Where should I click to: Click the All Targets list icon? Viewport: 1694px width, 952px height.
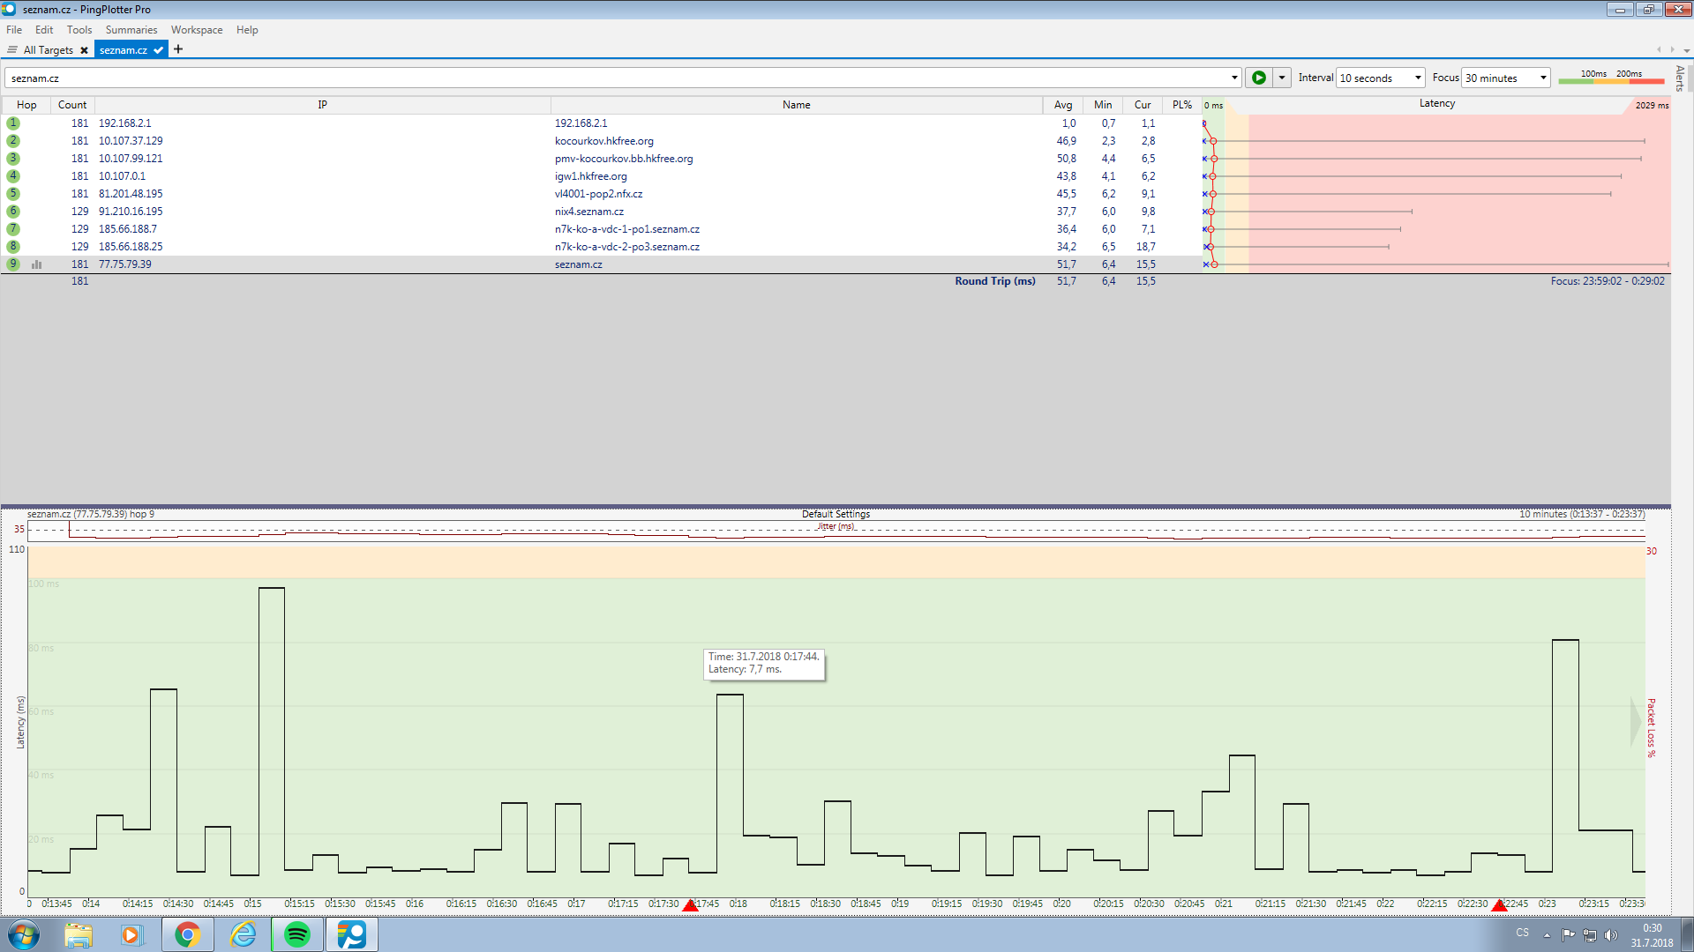click(x=12, y=50)
